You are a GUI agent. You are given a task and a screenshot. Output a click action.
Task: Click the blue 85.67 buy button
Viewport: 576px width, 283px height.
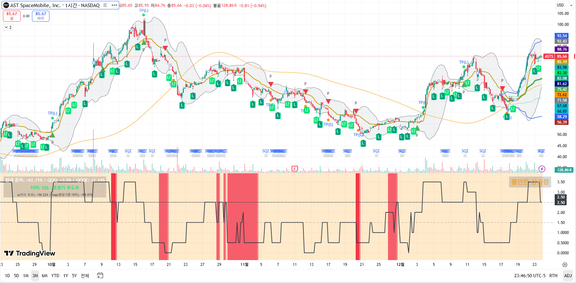[x=41, y=16]
